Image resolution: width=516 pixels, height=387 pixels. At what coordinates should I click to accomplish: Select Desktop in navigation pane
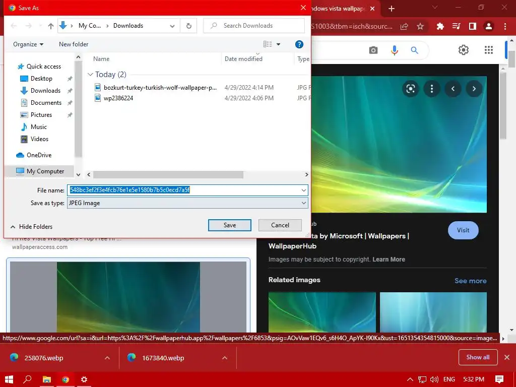pyautogui.click(x=41, y=78)
